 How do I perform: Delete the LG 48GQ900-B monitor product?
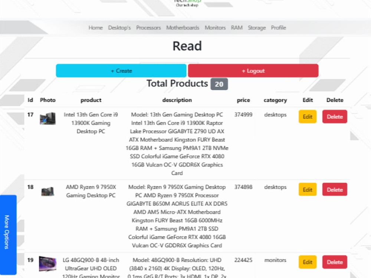[x=335, y=262]
